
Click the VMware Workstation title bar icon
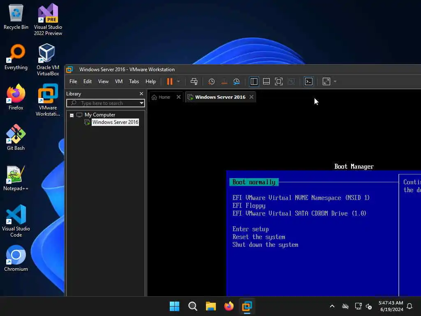(x=69, y=69)
